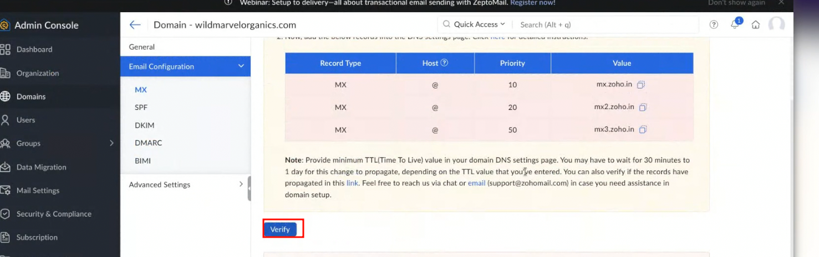Open help icon in top bar
This screenshot has height=257, width=819.
[714, 25]
